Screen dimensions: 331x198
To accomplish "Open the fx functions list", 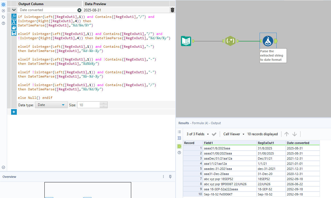I will (x=14, y=16).
